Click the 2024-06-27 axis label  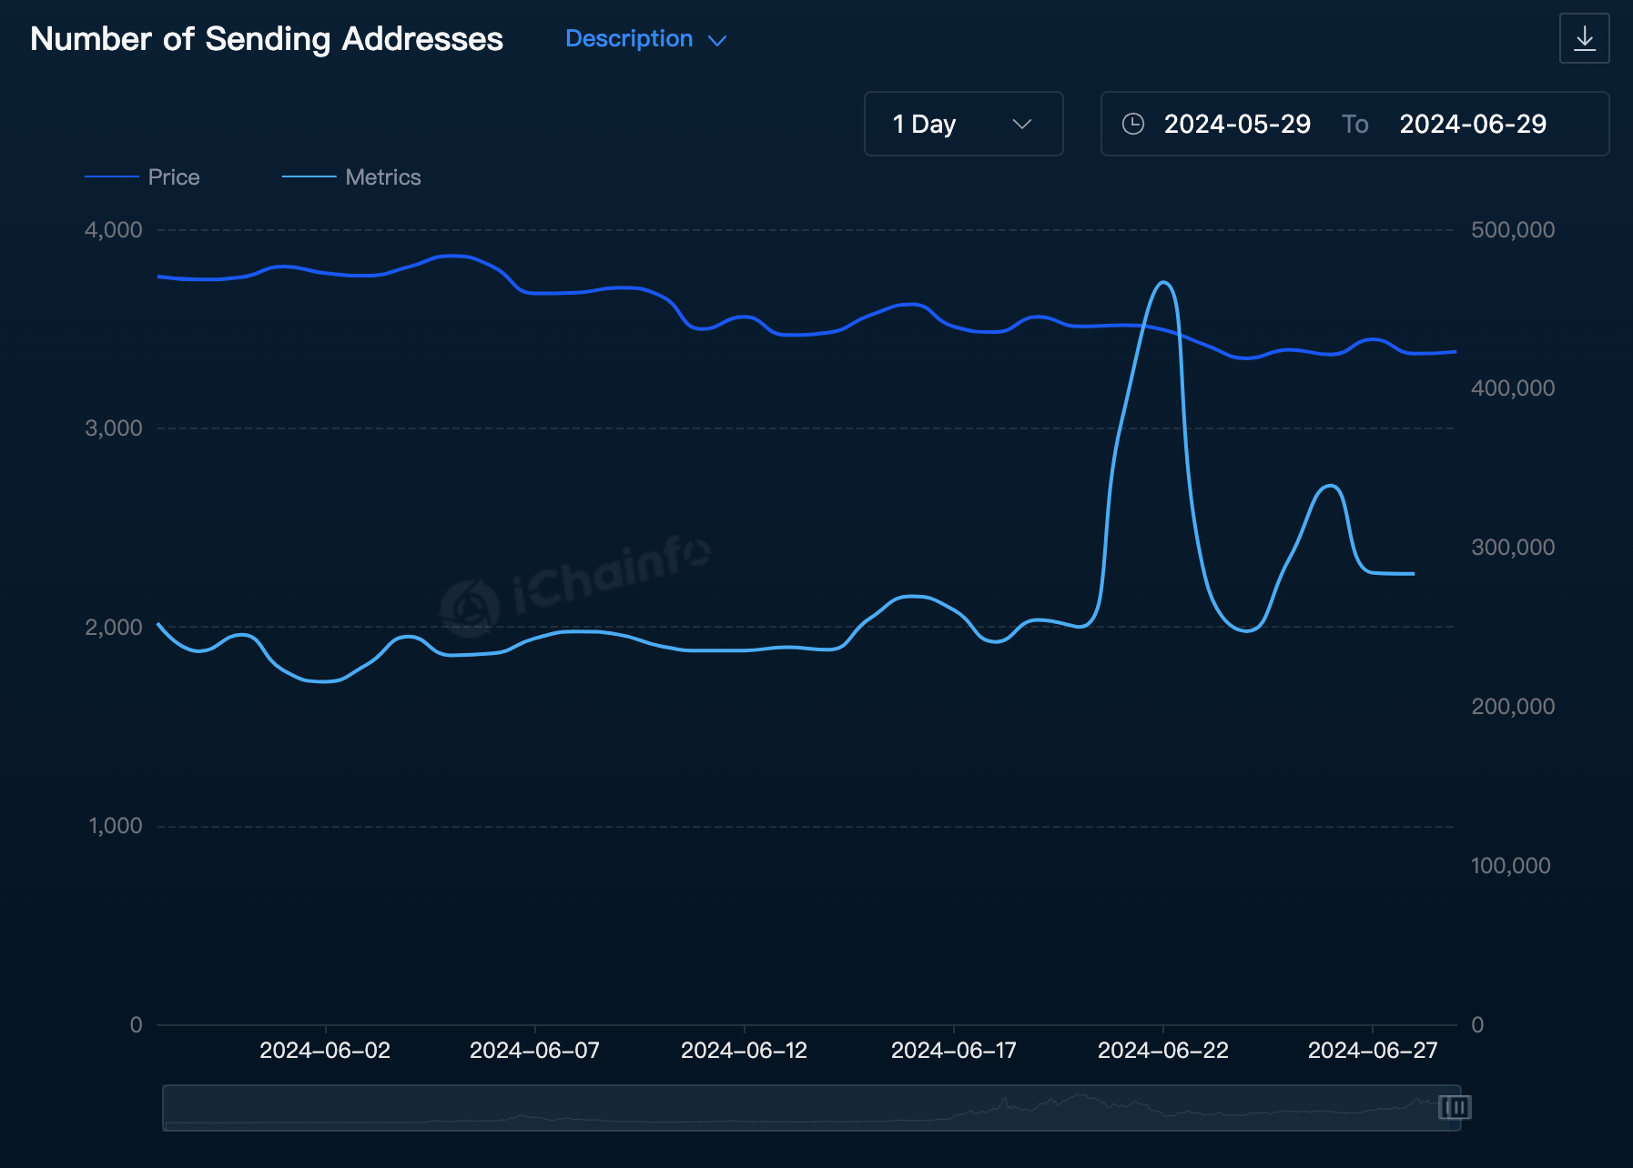(x=1373, y=1051)
